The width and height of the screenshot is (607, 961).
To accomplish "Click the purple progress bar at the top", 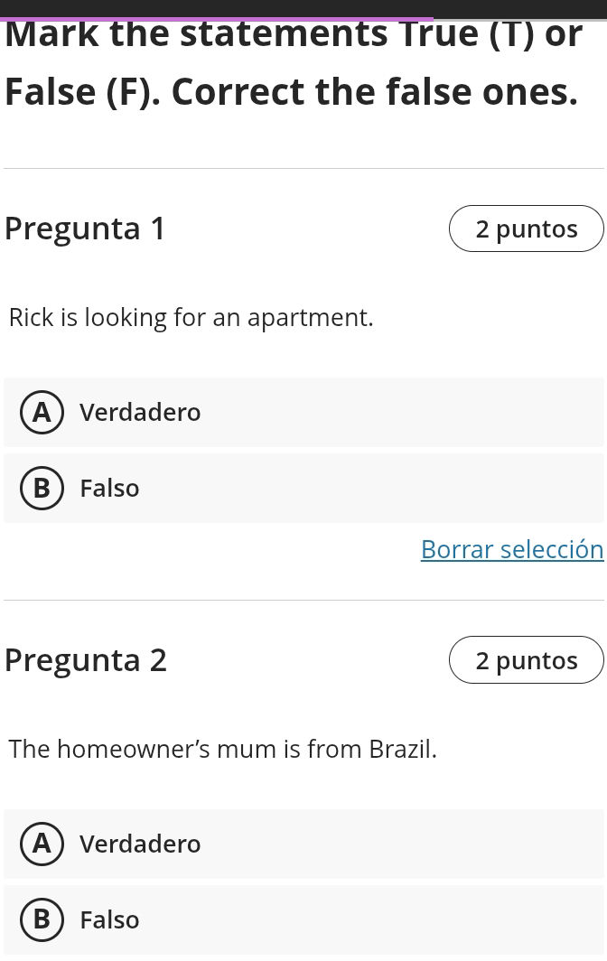I will (217, 18).
